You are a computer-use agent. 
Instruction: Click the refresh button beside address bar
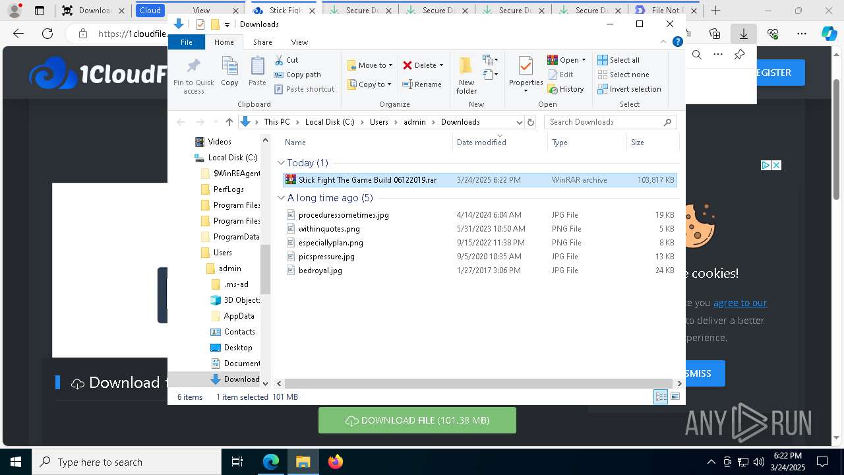(530, 122)
